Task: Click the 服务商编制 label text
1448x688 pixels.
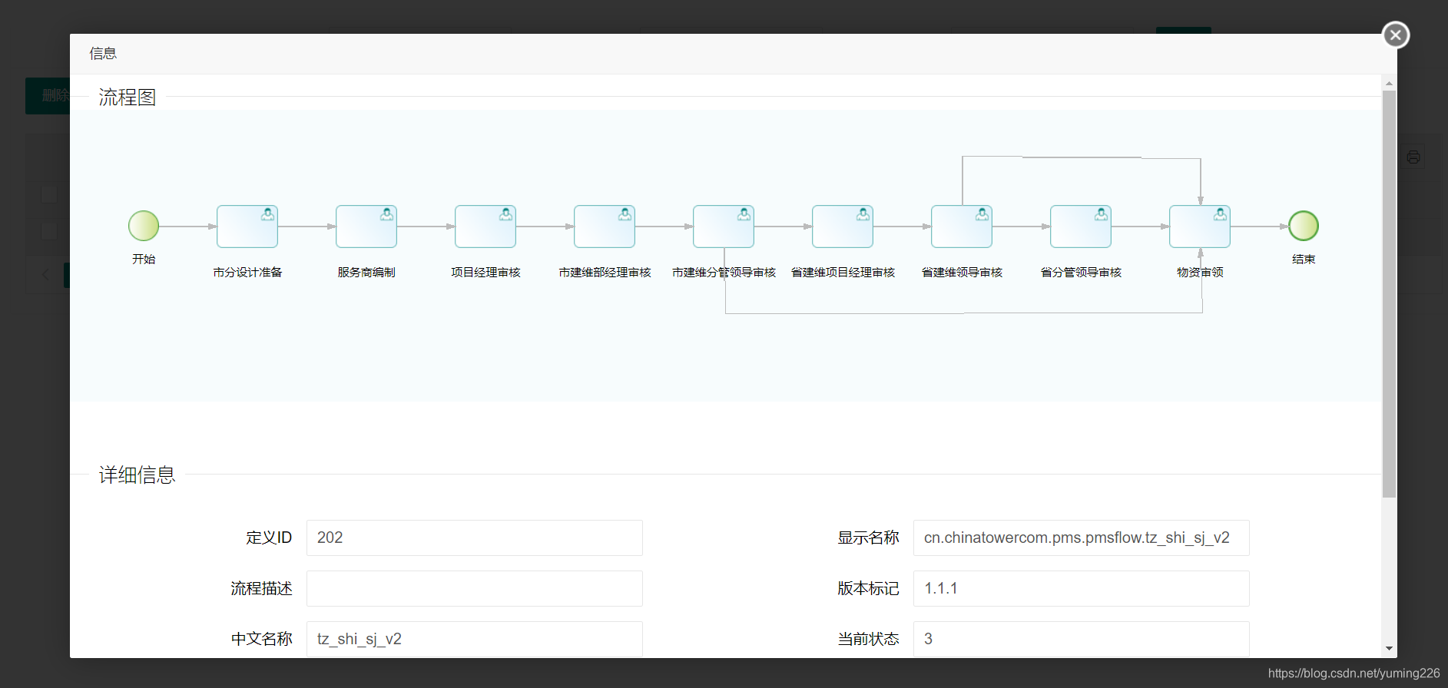Action: click(366, 273)
